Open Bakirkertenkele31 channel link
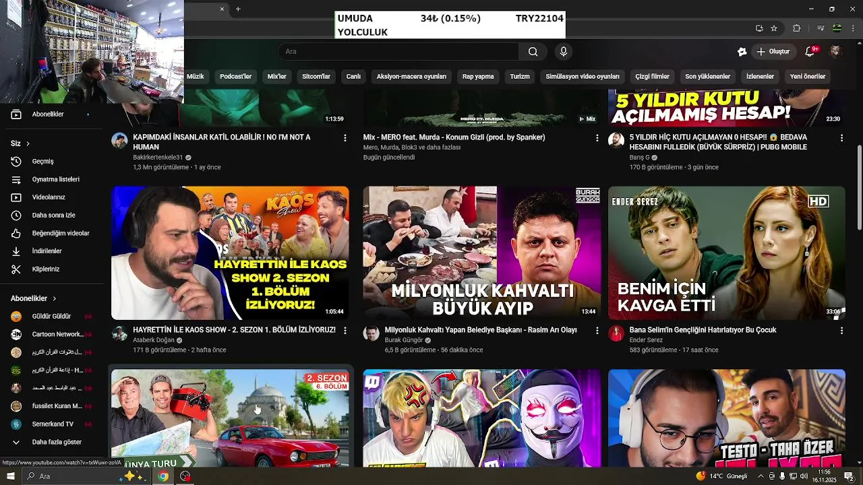This screenshot has width=863, height=485. point(158,158)
